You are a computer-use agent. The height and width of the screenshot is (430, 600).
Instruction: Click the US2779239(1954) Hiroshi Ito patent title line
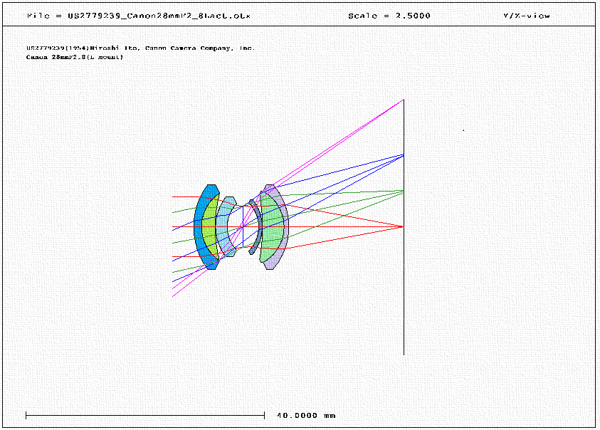coord(140,48)
